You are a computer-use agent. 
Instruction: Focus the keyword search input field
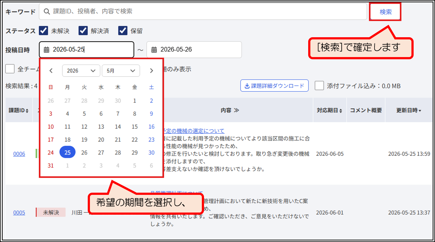pos(203,12)
